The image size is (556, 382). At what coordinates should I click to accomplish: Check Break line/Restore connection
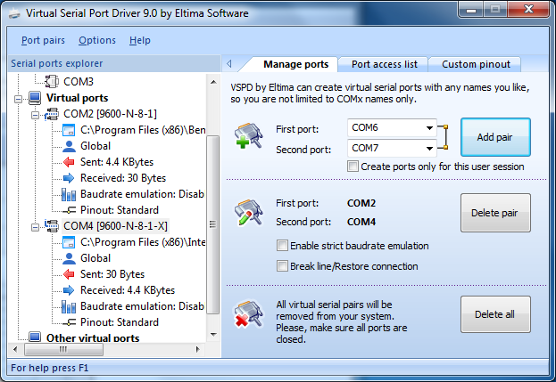click(x=282, y=266)
